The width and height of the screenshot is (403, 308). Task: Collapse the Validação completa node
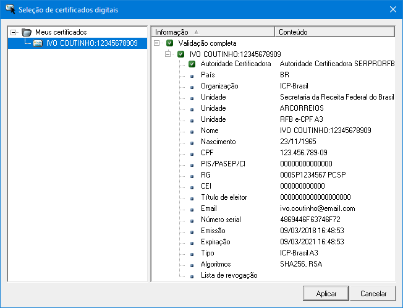coord(156,43)
